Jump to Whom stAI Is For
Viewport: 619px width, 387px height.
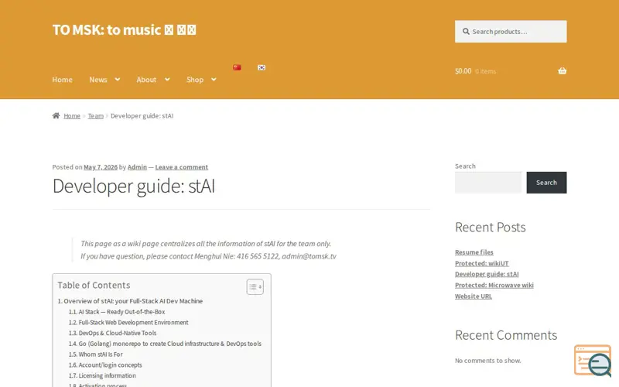[x=95, y=354]
